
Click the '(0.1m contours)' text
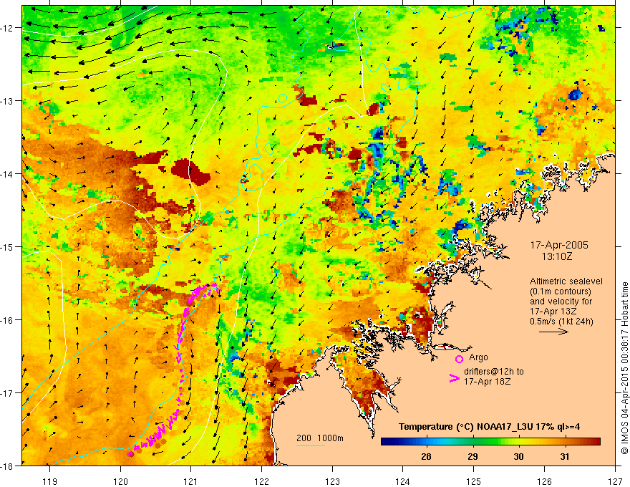point(560,291)
